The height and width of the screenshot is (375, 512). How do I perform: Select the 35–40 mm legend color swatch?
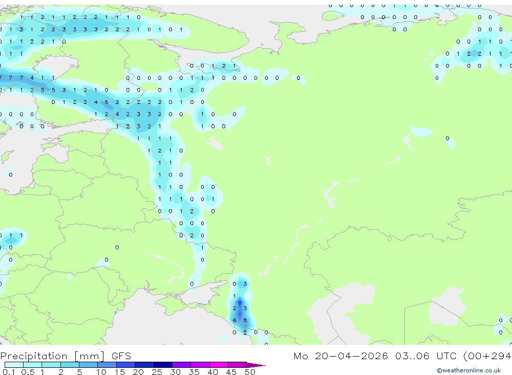pos(200,365)
